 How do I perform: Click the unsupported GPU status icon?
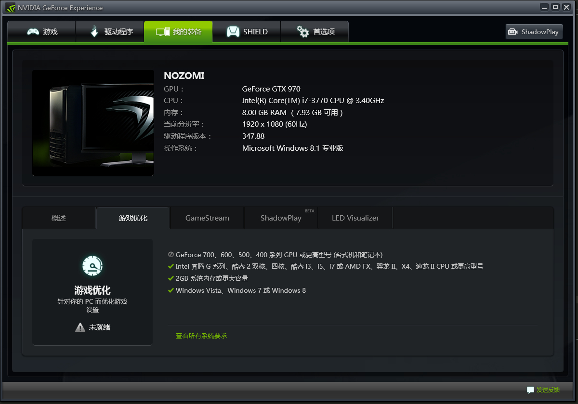pos(171,254)
